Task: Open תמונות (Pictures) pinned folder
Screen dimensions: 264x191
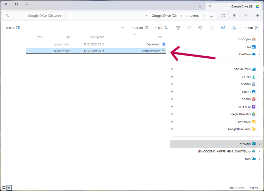Action: 249,92
